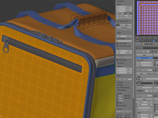158x118 pixels.
Task: Enable the Show Weights checkbox
Action: click(117, 106)
